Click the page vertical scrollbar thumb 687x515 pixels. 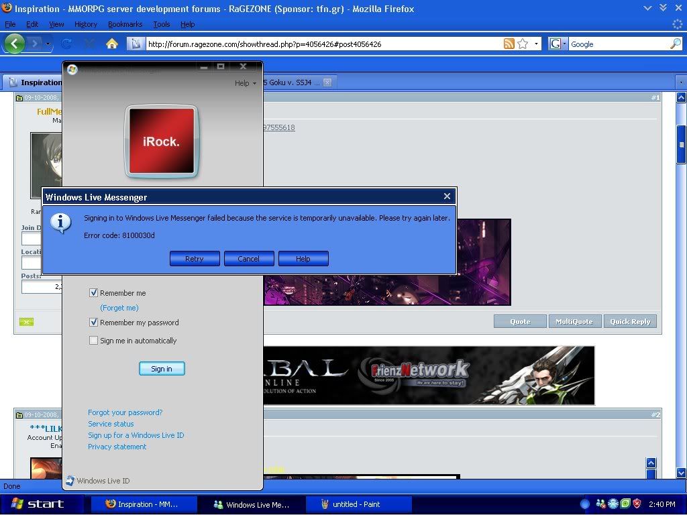coord(681,144)
